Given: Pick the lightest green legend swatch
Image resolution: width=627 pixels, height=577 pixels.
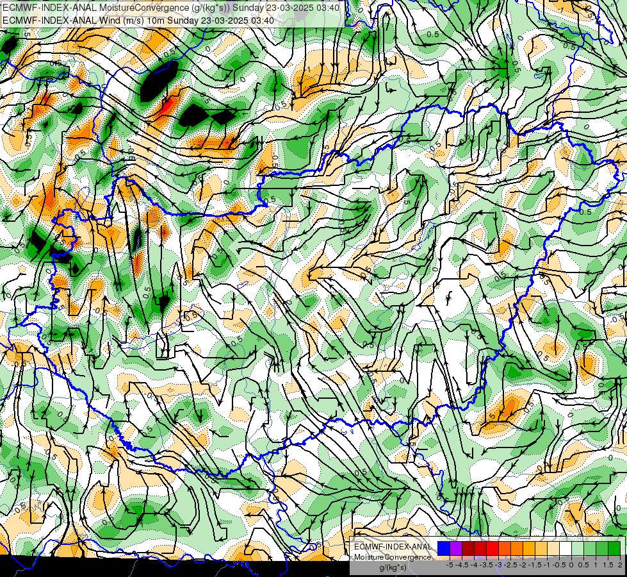Looking at the screenshot, I should point(578,548).
